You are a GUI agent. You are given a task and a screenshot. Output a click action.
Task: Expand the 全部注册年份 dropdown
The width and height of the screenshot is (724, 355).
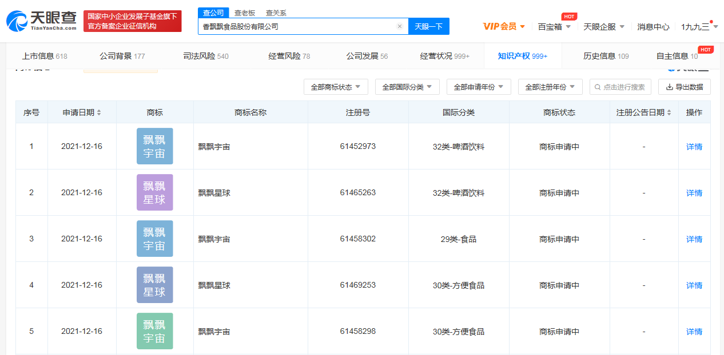[x=550, y=87]
